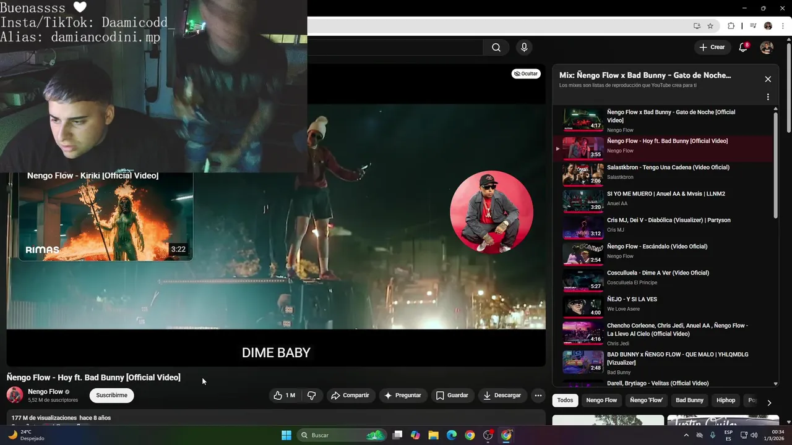Open the mix playlist options menu
The width and height of the screenshot is (792, 445).
[768, 97]
